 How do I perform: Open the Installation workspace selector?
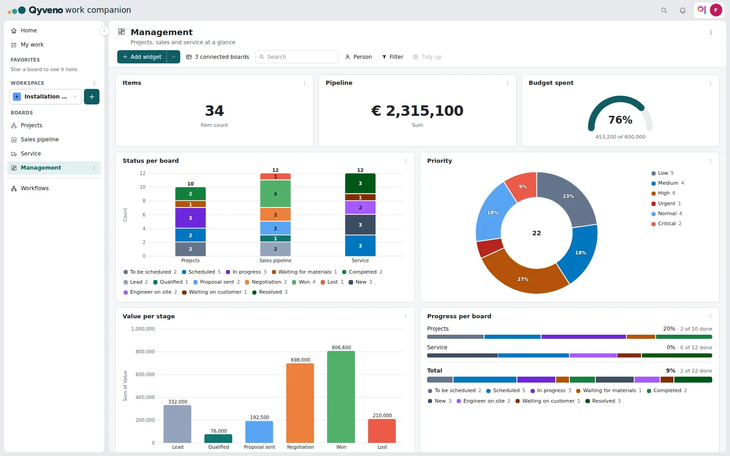pos(45,97)
